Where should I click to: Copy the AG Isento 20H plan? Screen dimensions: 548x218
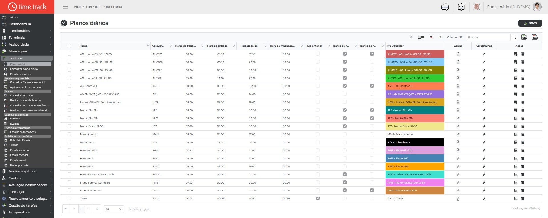click(x=458, y=86)
